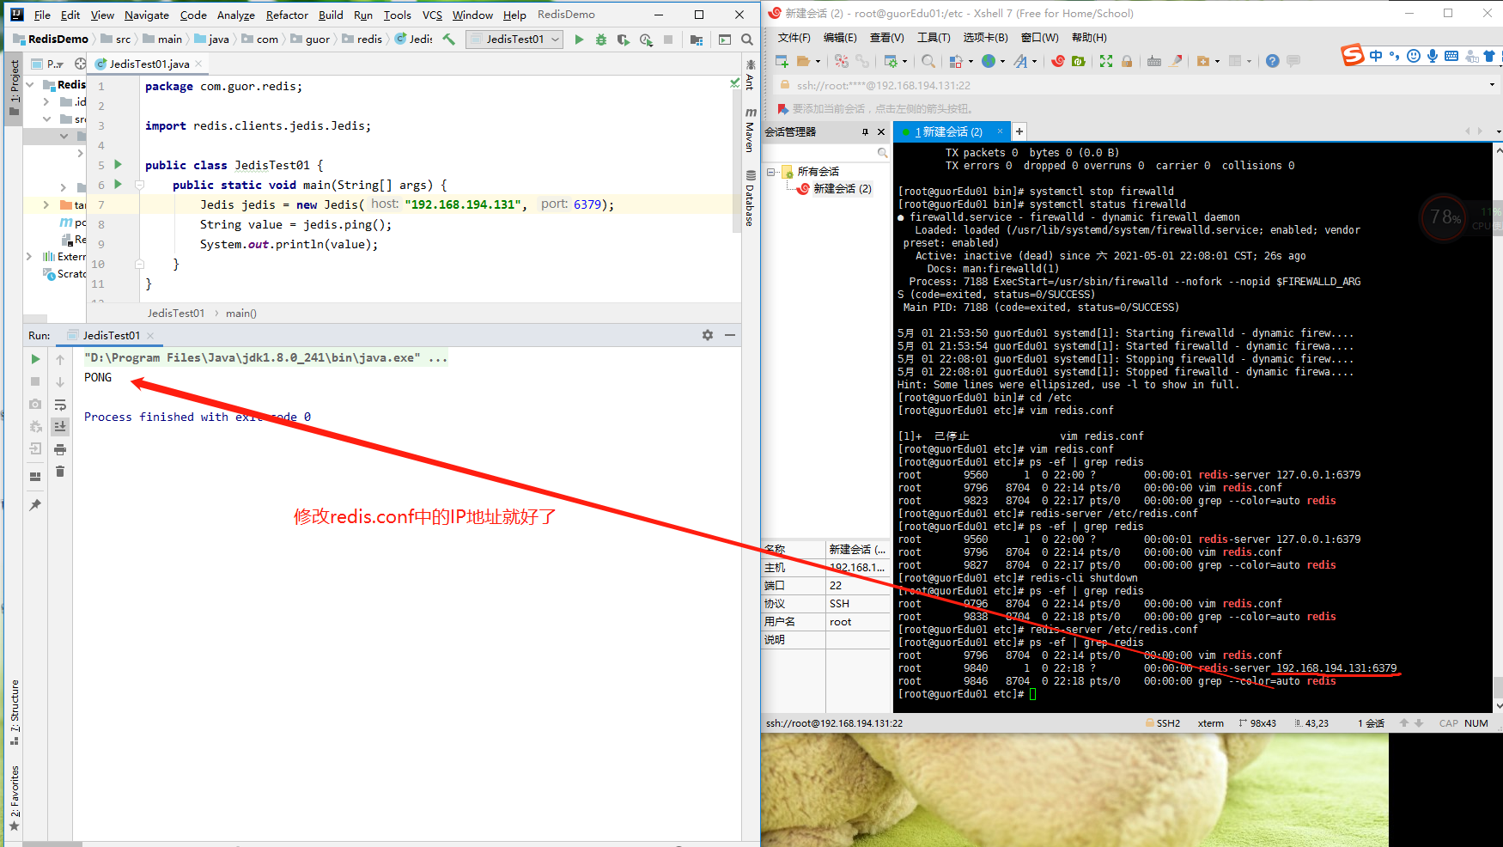Pin the Run tab
This screenshot has height=847, width=1503.
point(35,505)
